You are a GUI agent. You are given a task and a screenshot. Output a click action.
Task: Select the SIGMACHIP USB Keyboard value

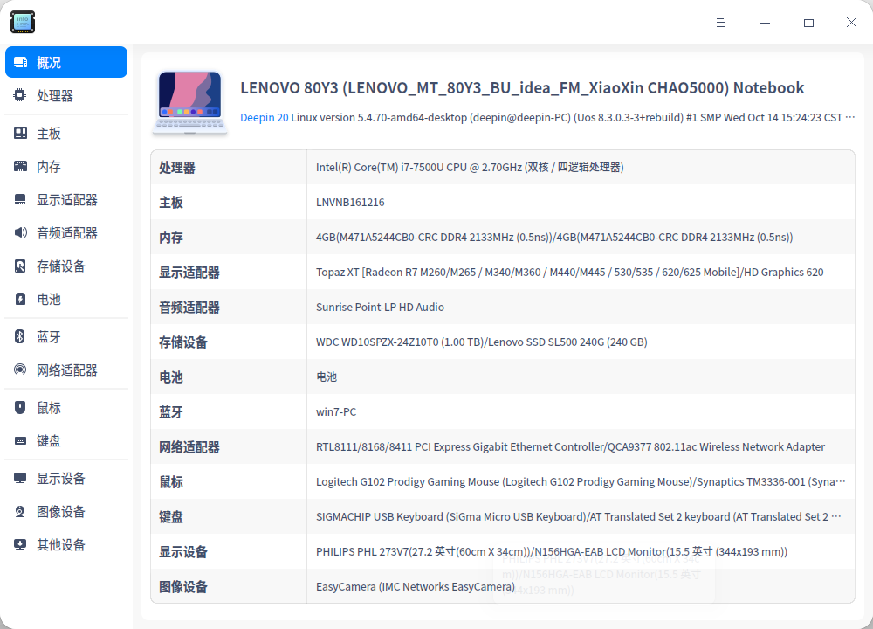(579, 517)
